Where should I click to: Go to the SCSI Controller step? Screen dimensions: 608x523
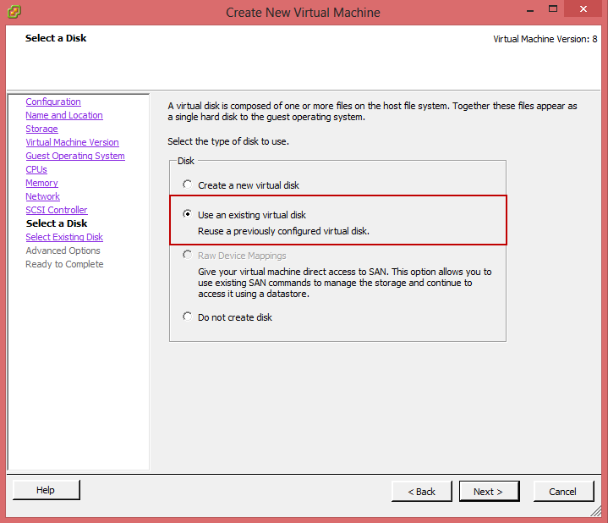(56, 210)
